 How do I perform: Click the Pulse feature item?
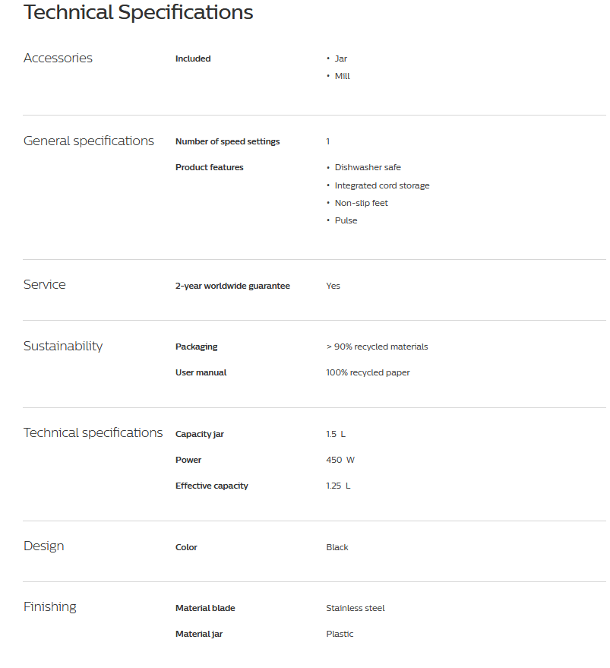[346, 220]
